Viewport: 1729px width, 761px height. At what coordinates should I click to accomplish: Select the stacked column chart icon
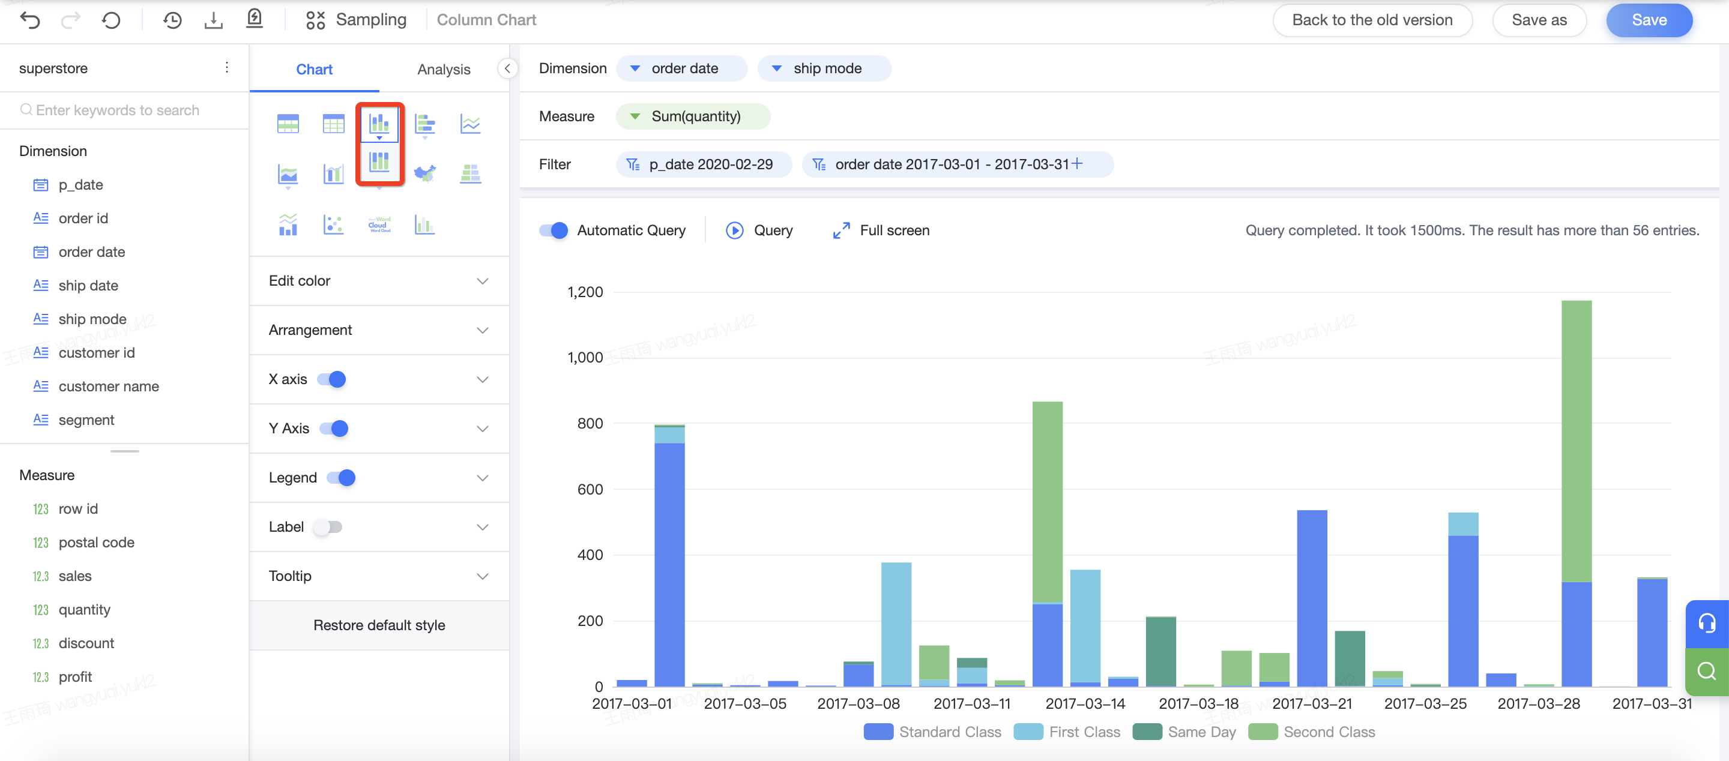(379, 123)
